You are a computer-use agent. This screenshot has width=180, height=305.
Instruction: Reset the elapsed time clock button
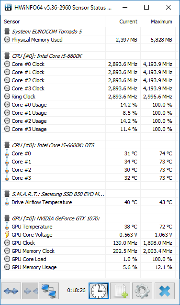[99, 291]
